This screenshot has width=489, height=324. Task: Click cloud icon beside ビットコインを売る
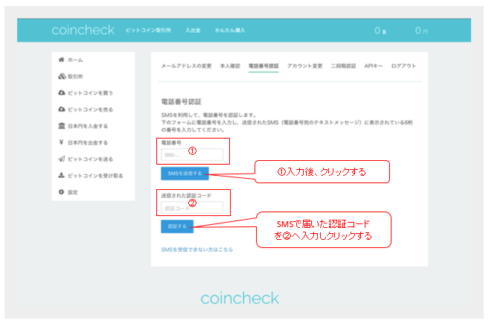(62, 109)
